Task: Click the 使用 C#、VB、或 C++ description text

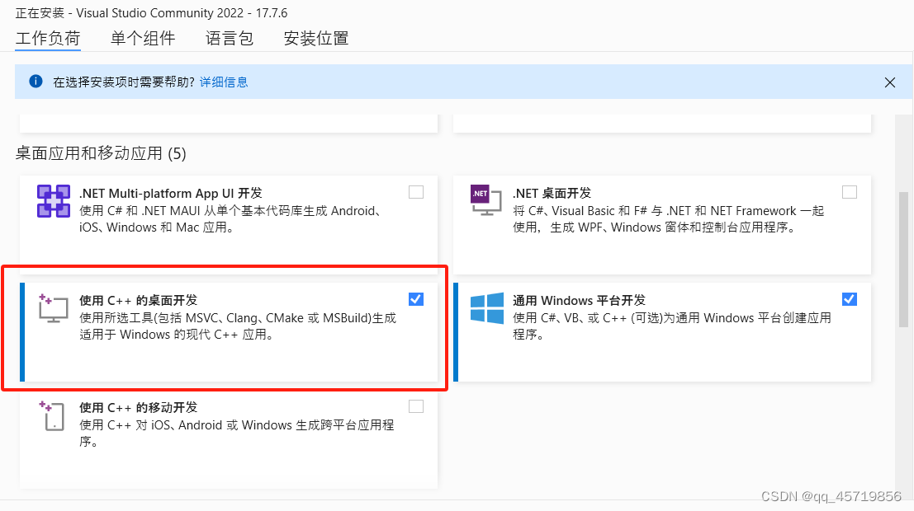Action: pos(672,326)
